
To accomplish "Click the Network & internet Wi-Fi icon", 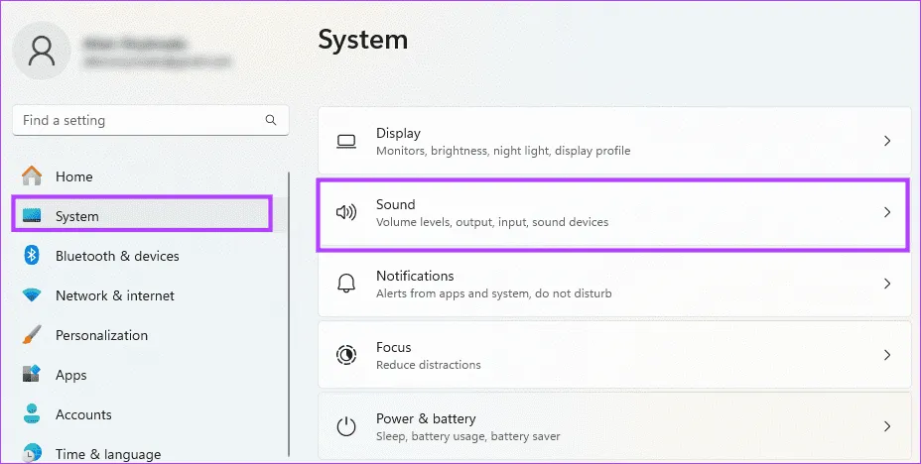I will (32, 295).
